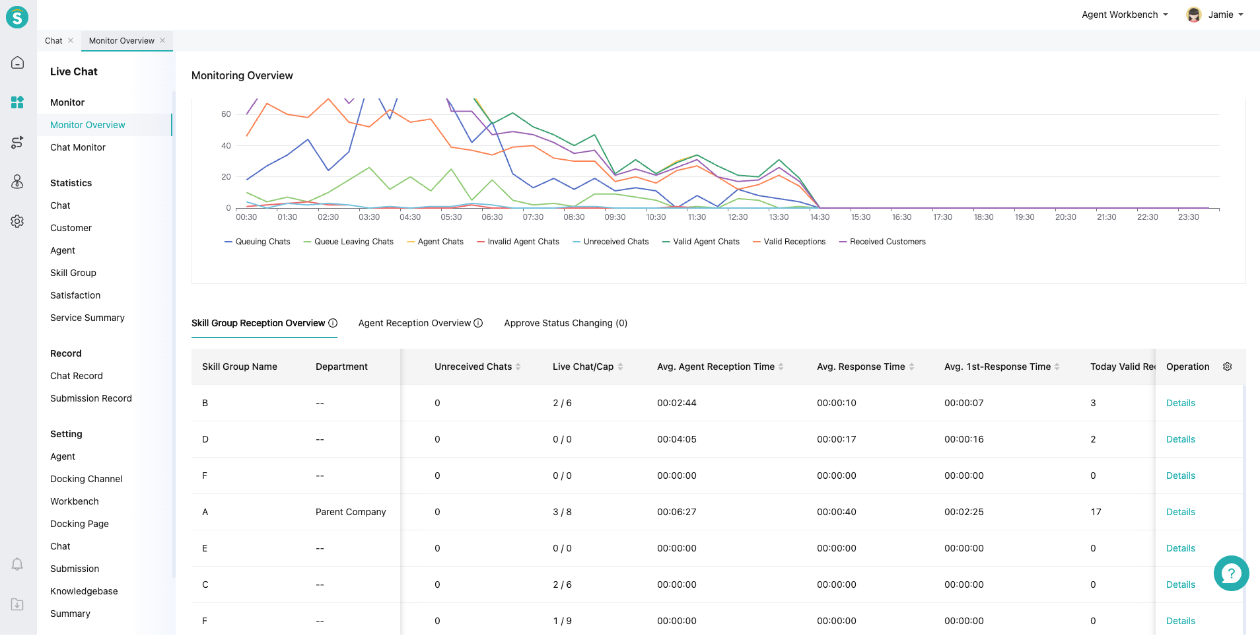Click the 3 / 8 live chat cell
1260x638 pixels.
(562, 512)
